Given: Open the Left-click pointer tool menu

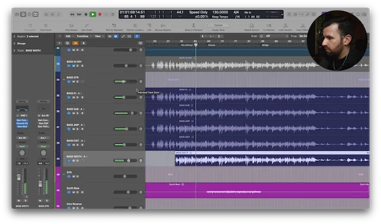Looking at the screenshot, I should 204,36.
